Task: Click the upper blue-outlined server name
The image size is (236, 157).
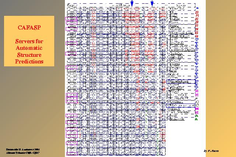Action: pyautogui.click(x=181, y=81)
